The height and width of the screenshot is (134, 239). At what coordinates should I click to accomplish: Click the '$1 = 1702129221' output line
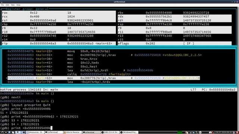14,113
